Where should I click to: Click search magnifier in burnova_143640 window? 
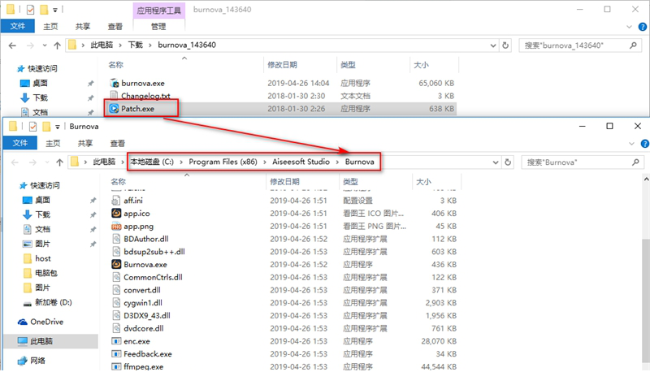(633, 45)
